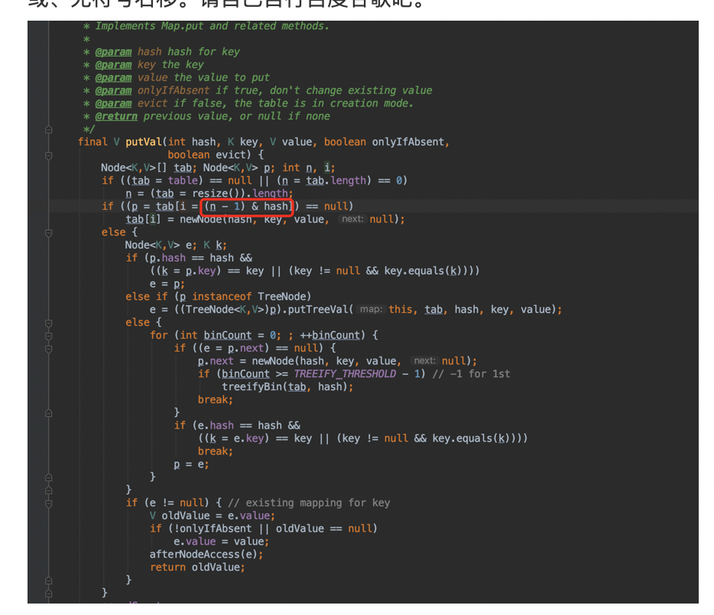Click 'Node<K,V>[] tab;' declaration
This screenshot has width=714, height=615.
[149, 168]
